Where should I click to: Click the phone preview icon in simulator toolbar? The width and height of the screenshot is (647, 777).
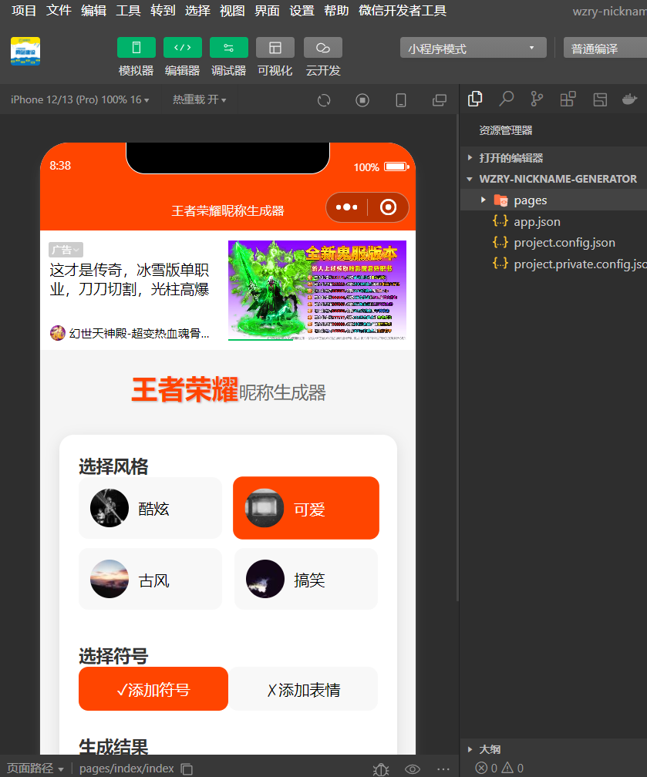pos(401,100)
